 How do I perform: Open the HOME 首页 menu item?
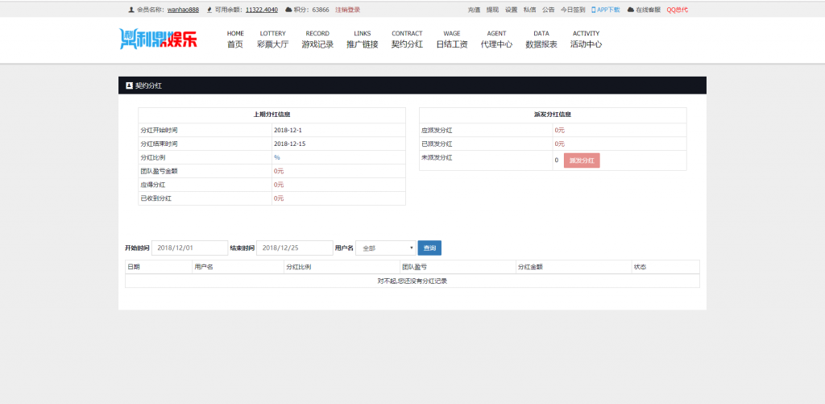pyautogui.click(x=235, y=40)
